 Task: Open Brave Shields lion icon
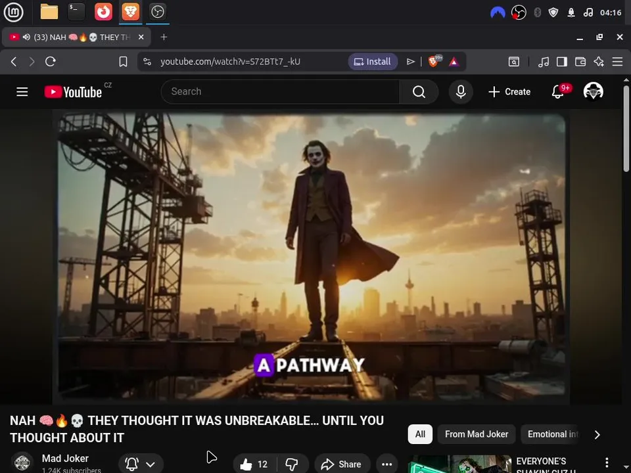point(434,61)
